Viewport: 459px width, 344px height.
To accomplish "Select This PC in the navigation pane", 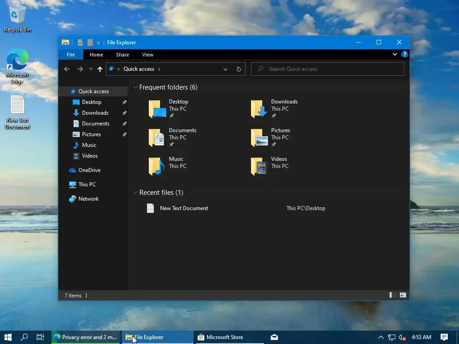I will pyautogui.click(x=87, y=184).
